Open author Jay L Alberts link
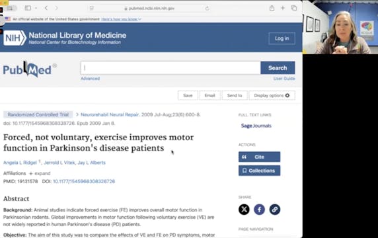378x238 pixels. coord(92,163)
